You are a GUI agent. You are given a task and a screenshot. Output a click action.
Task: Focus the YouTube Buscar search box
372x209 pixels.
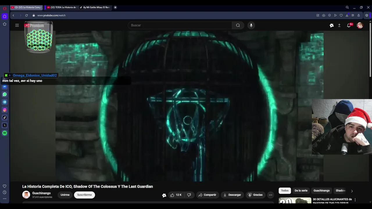pyautogui.click(x=180, y=25)
